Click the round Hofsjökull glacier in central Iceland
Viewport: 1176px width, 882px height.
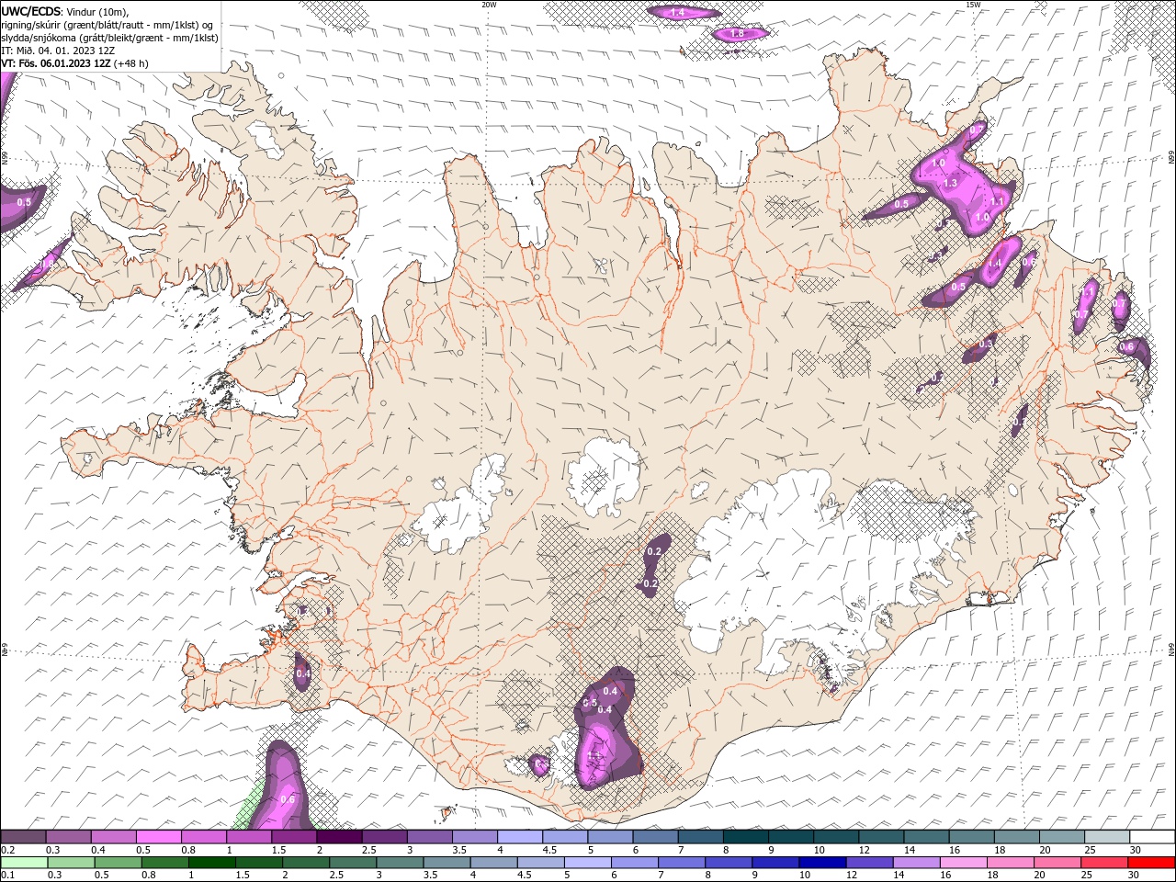[604, 476]
